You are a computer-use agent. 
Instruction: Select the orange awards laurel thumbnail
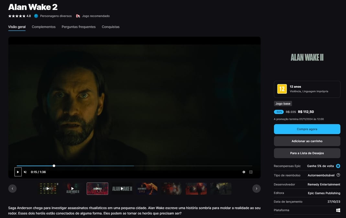(147, 189)
